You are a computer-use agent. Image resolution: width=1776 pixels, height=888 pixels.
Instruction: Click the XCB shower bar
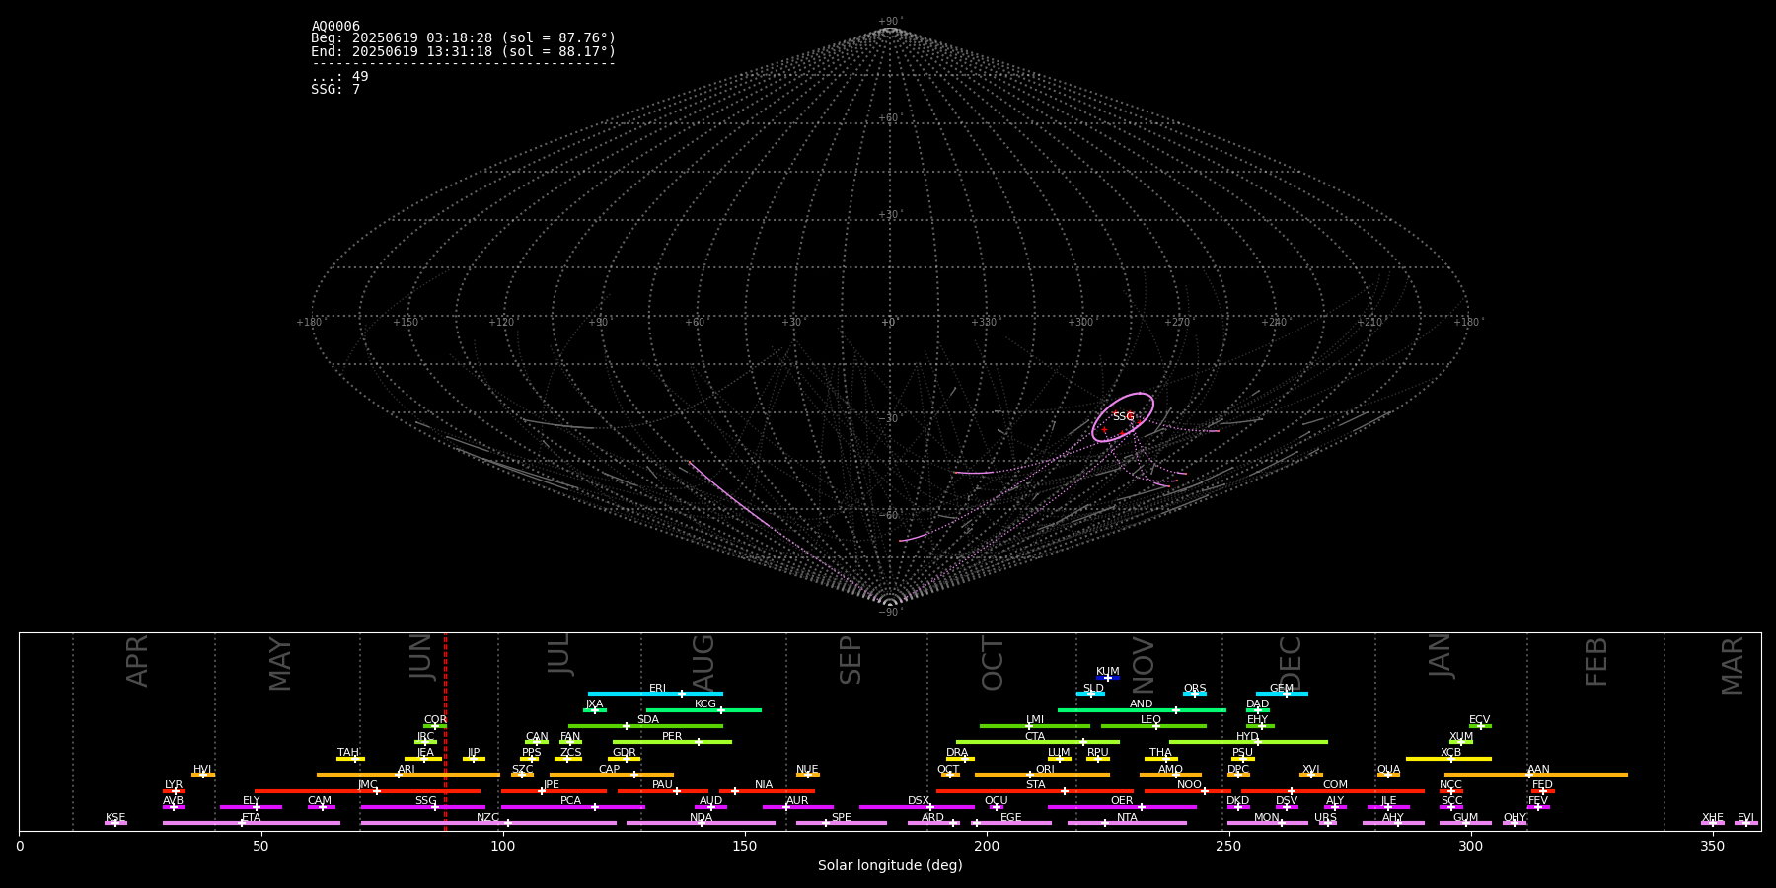point(1448,759)
